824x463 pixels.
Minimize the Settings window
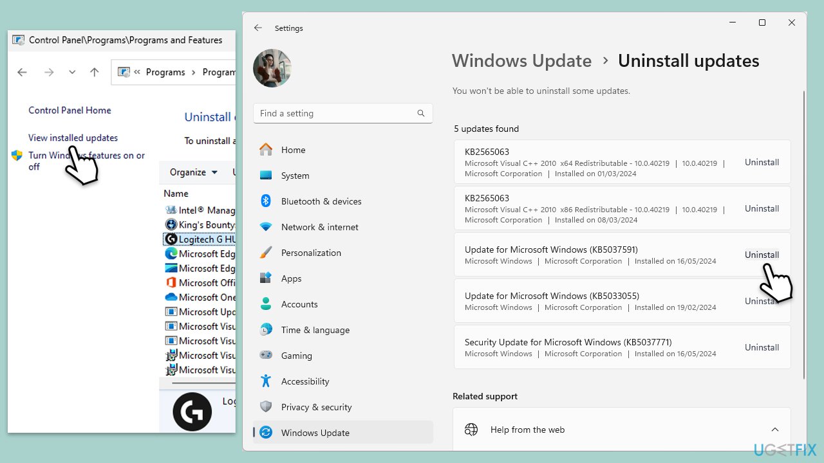click(x=733, y=23)
